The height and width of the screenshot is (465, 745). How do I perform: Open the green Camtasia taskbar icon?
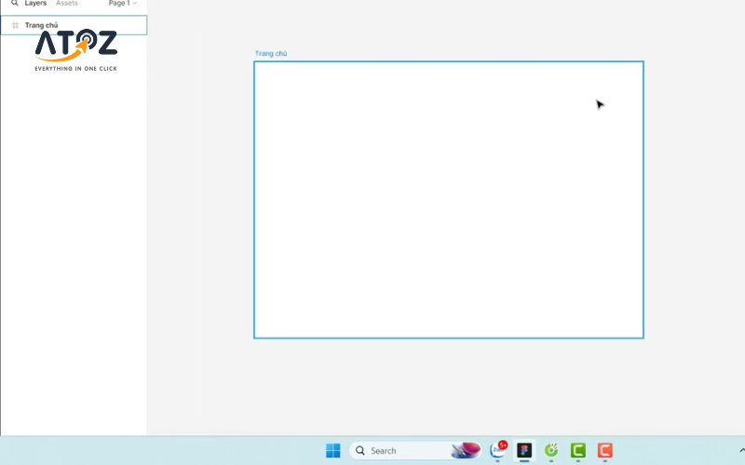point(577,450)
